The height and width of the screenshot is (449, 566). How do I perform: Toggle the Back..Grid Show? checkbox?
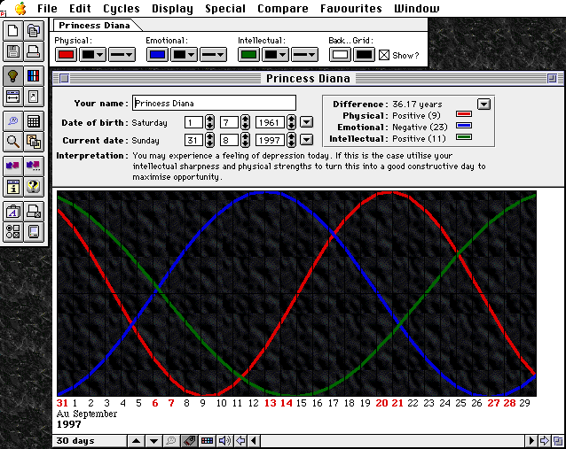(x=384, y=55)
